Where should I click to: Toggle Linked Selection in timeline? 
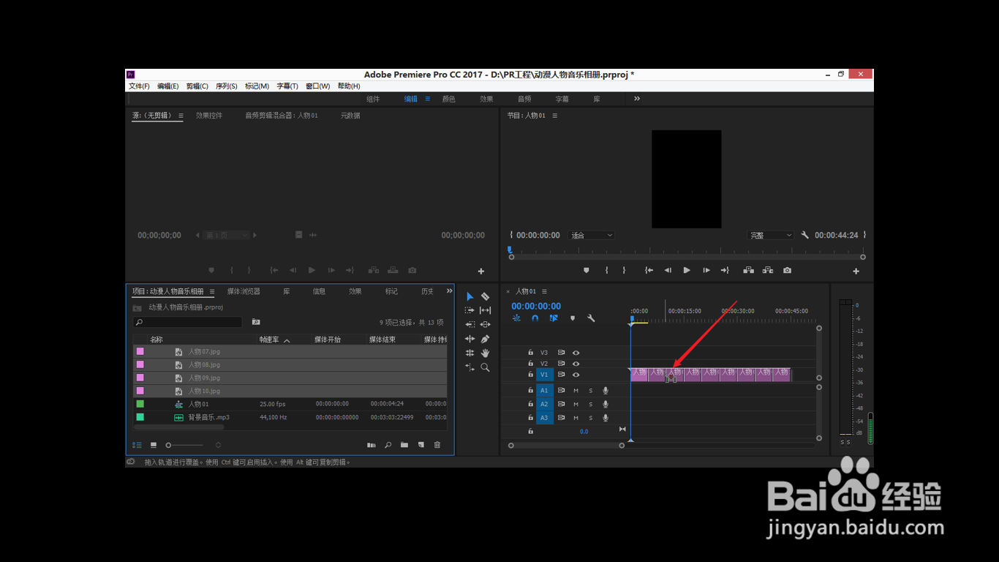(554, 318)
